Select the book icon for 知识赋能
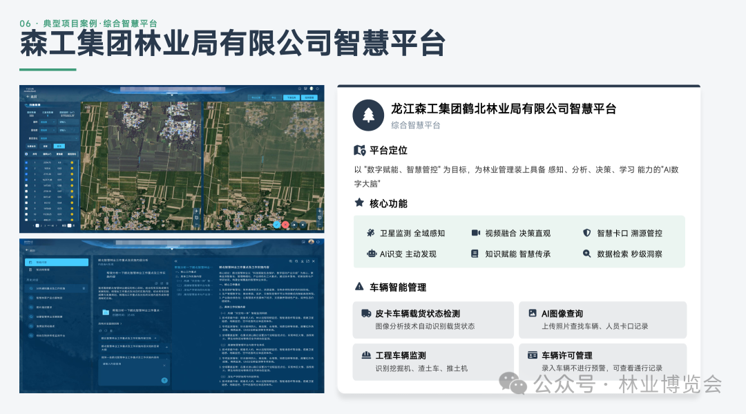The height and width of the screenshot is (414, 746). [x=475, y=254]
